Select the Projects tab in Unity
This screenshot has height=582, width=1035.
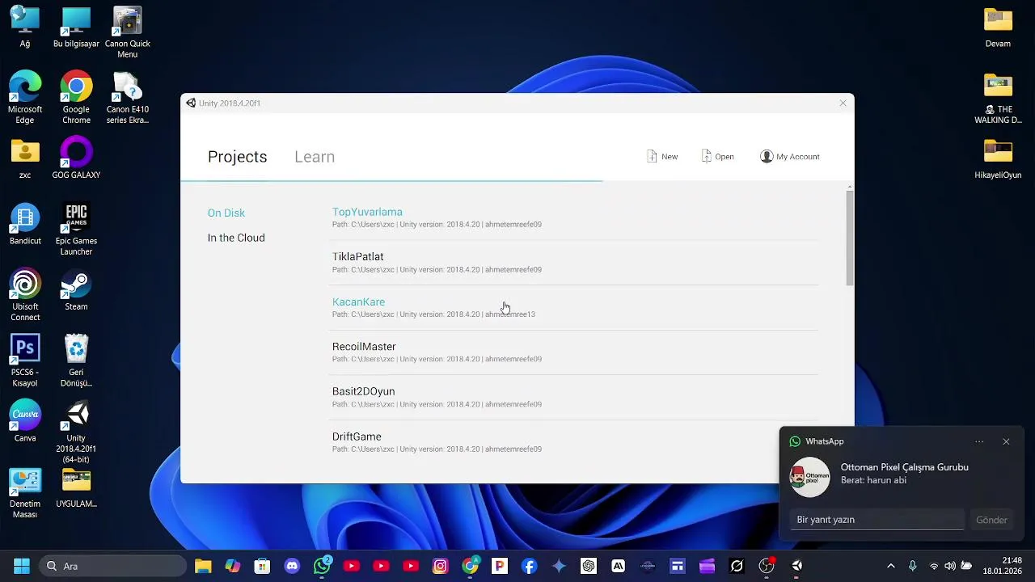[x=237, y=157]
